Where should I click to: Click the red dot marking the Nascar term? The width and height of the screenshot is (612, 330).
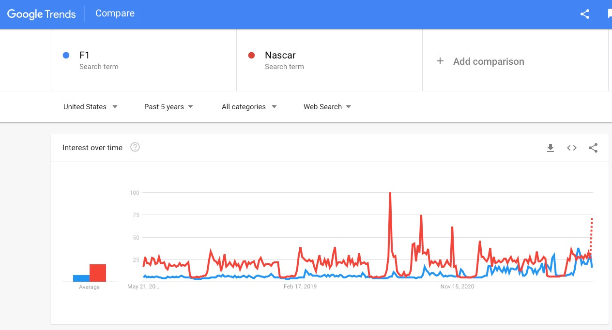coord(251,55)
